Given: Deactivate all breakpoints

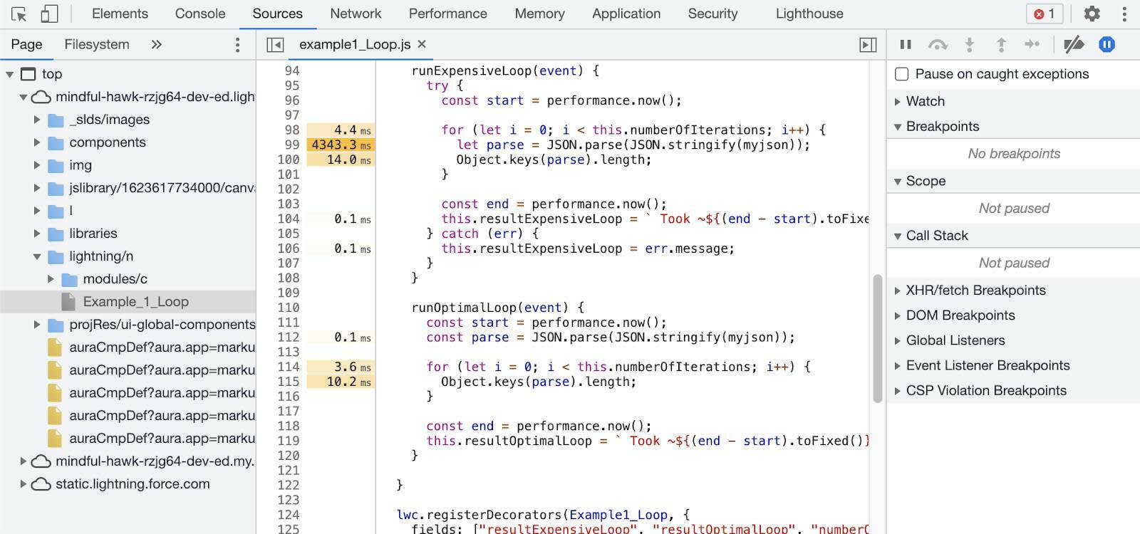Looking at the screenshot, I should [x=1074, y=45].
